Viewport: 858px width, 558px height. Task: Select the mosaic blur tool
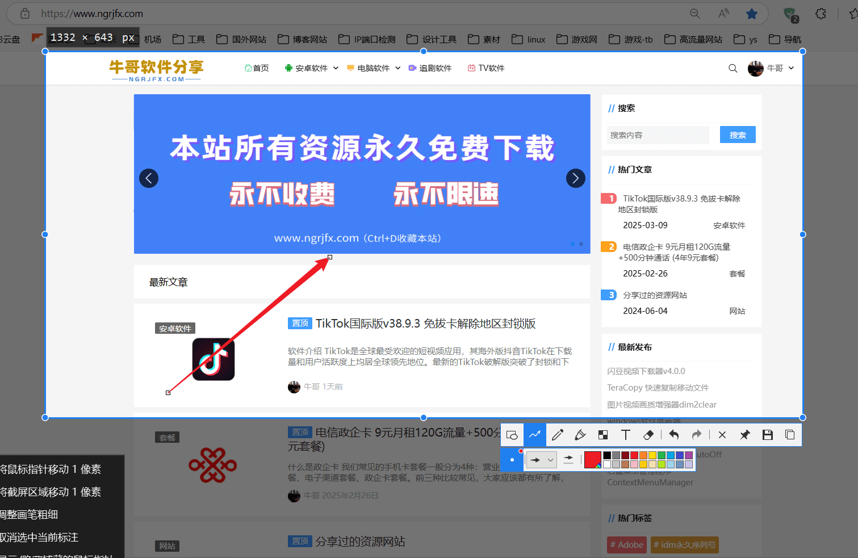[602, 435]
